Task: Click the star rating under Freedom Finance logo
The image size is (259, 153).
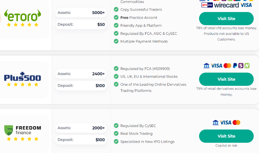Action: point(22,139)
